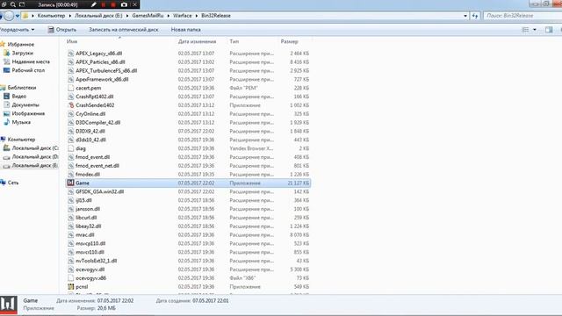Click the recorder window-select icon
Image resolution: width=562 pixels, height=316 pixels.
(22, 4)
